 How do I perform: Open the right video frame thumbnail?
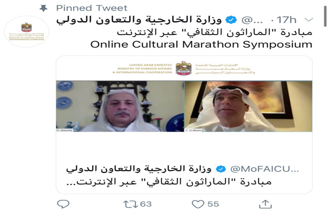pos(248,106)
